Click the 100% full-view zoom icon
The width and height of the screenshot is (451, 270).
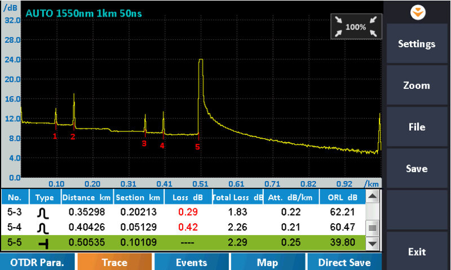tap(356, 26)
